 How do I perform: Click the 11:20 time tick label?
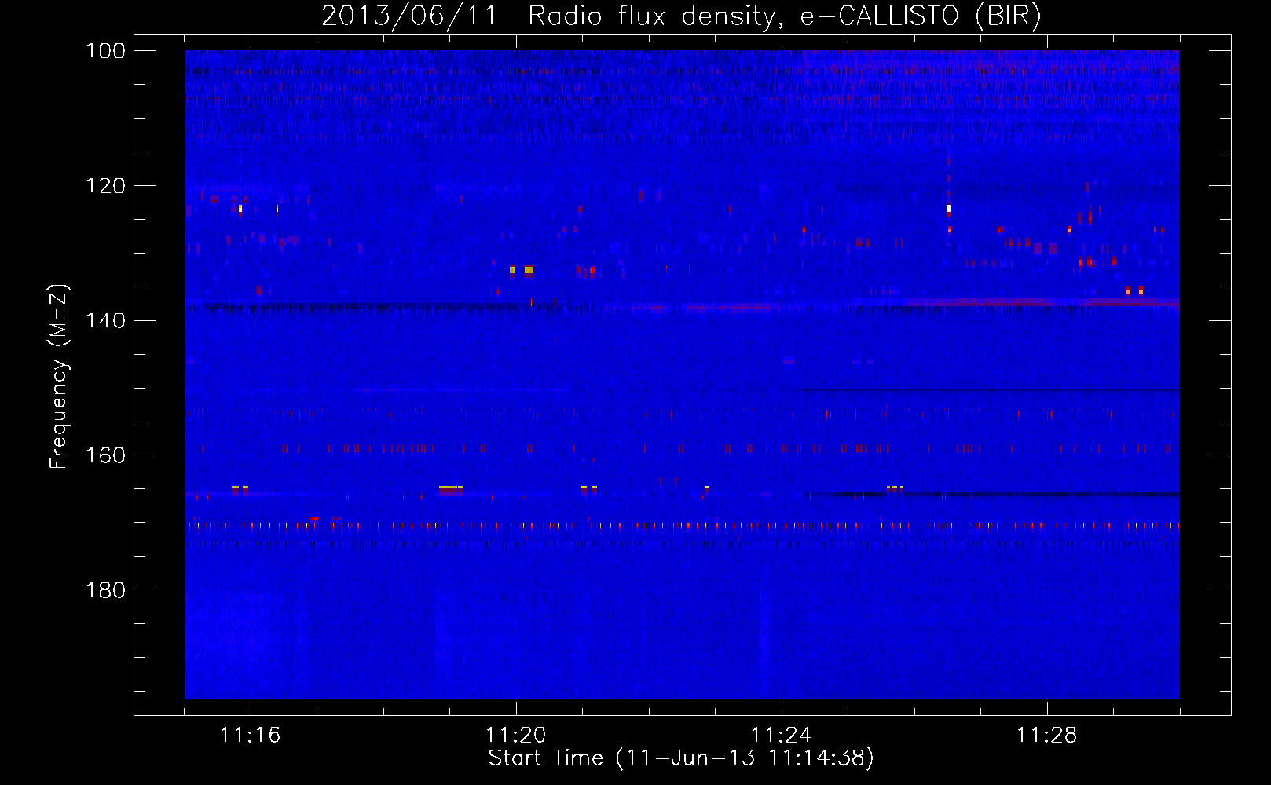515,736
